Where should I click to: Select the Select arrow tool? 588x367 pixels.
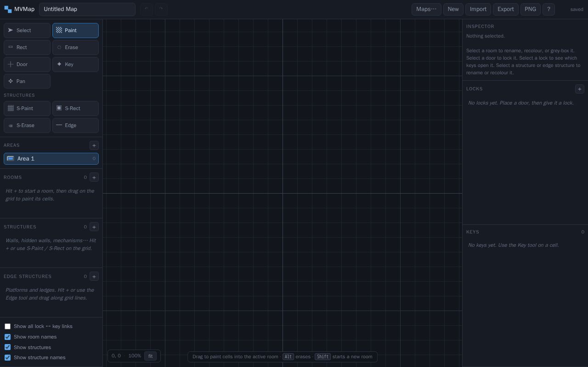27,30
